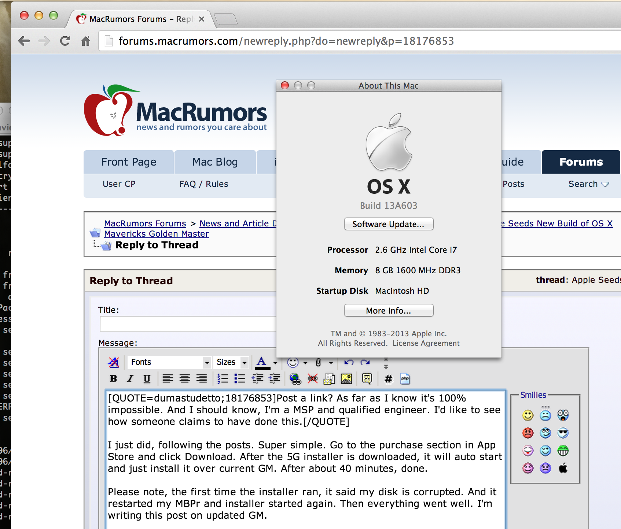Open the Sizes dropdown

pos(232,362)
